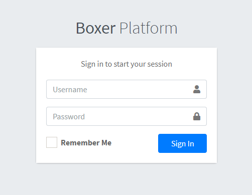Click the light word Platform in title
252x195 pixels.
[x=149, y=28]
